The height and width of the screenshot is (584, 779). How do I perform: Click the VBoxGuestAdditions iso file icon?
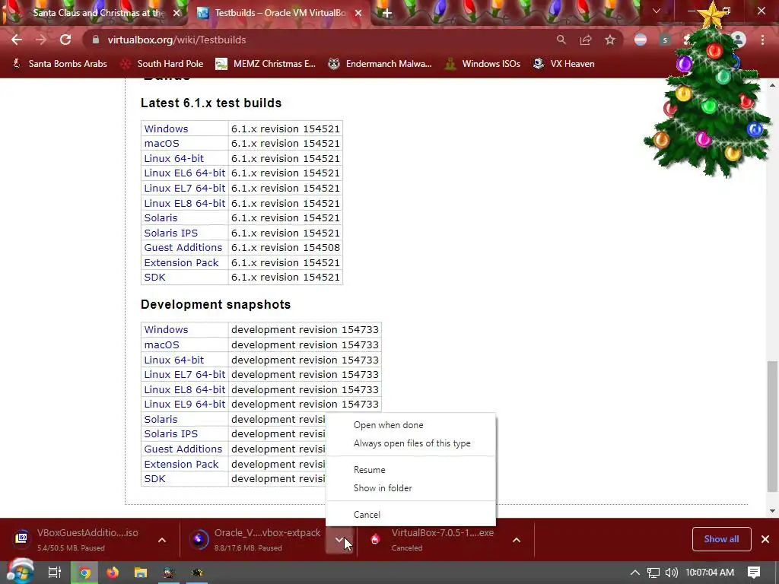tap(21, 538)
